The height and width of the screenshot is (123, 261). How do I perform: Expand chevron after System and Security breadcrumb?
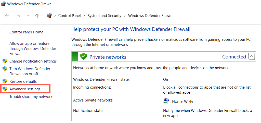coord(125,16)
